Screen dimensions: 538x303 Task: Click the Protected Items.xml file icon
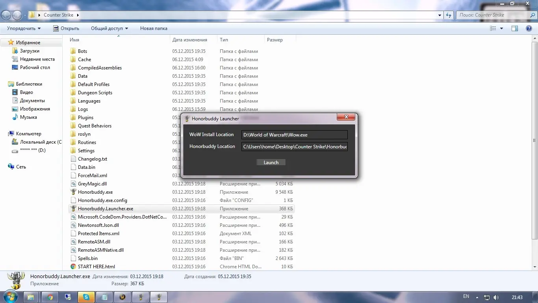pyautogui.click(x=73, y=234)
